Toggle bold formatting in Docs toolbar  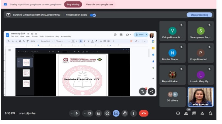(x=81, y=41)
